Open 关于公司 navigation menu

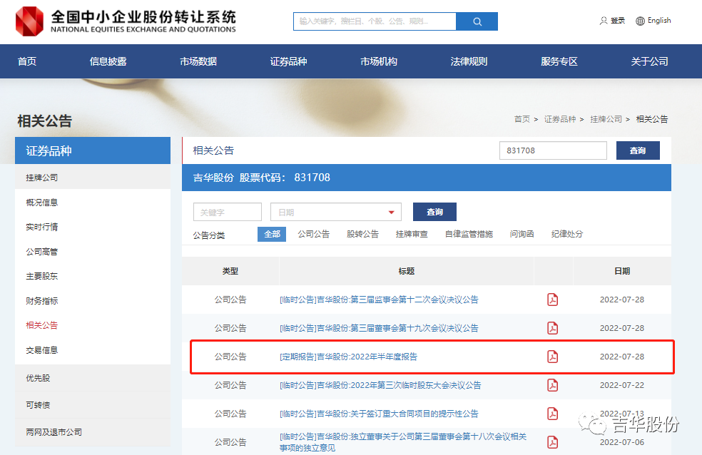pos(650,61)
